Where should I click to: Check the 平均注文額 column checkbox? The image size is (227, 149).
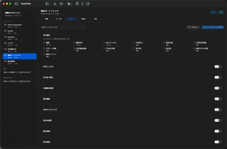coord(104,48)
